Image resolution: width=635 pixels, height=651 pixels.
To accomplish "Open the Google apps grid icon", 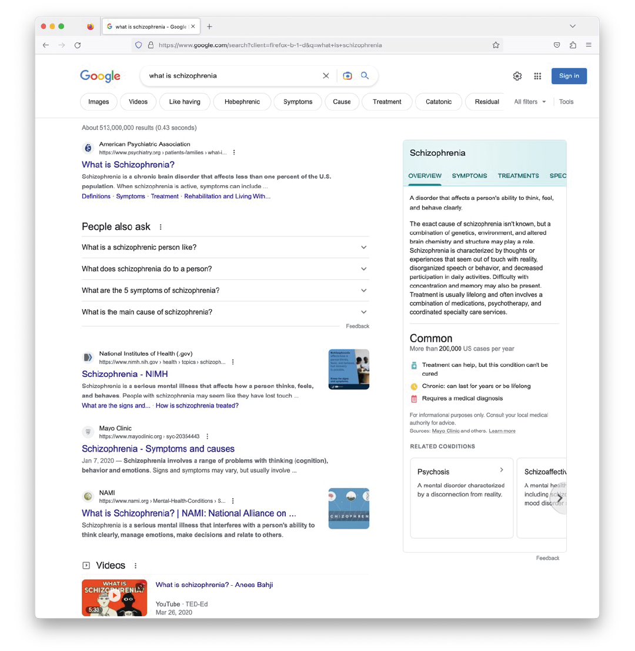I will tap(537, 76).
